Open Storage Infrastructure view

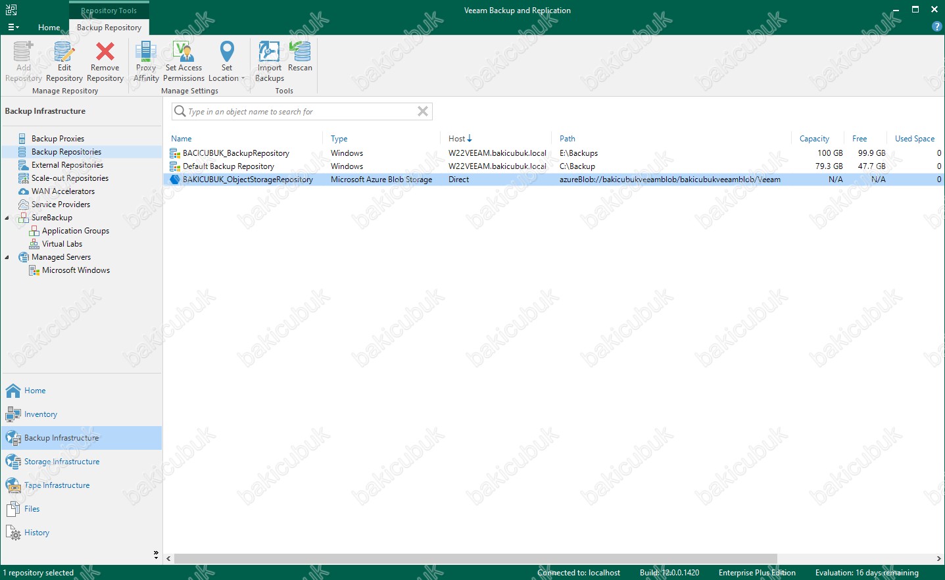pyautogui.click(x=62, y=462)
